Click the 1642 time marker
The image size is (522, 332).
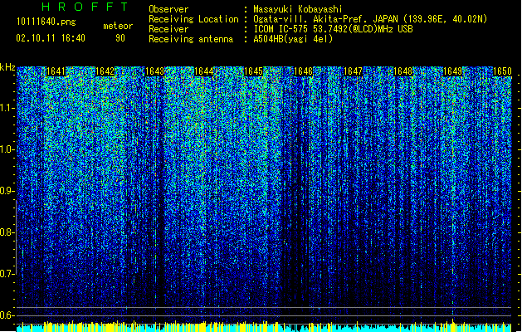(x=105, y=71)
